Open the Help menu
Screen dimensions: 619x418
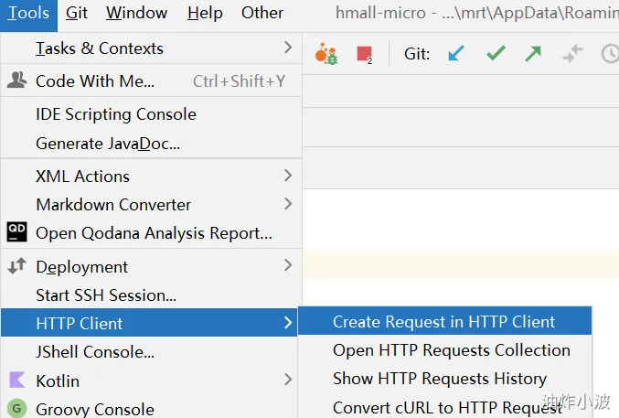point(205,13)
